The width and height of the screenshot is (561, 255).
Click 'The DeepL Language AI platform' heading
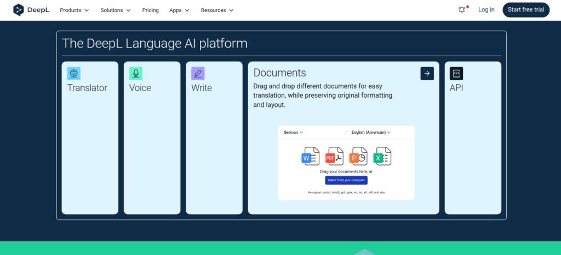pyautogui.click(x=154, y=44)
